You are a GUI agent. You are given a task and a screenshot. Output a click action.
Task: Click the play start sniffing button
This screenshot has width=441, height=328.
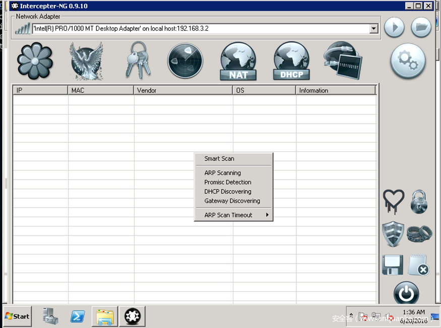(394, 27)
